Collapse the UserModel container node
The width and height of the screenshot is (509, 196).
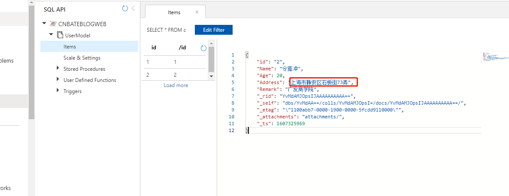51,34
